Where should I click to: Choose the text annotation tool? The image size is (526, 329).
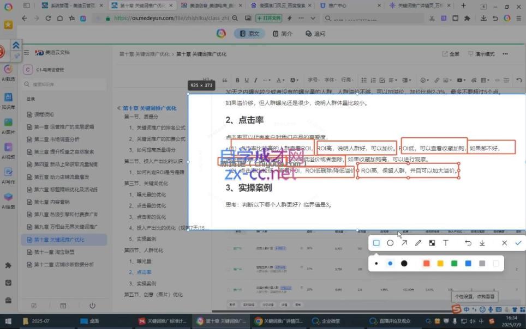click(445, 243)
